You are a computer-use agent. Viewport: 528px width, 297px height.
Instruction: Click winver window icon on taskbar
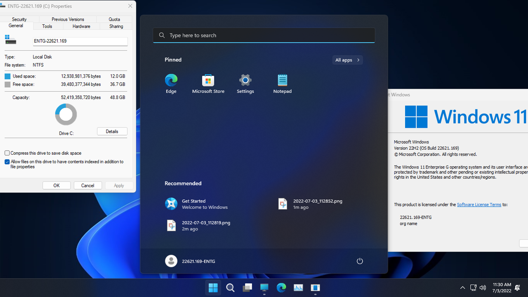pos(315,288)
